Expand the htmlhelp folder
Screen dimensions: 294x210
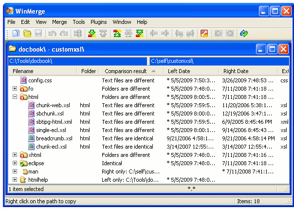[15, 180]
